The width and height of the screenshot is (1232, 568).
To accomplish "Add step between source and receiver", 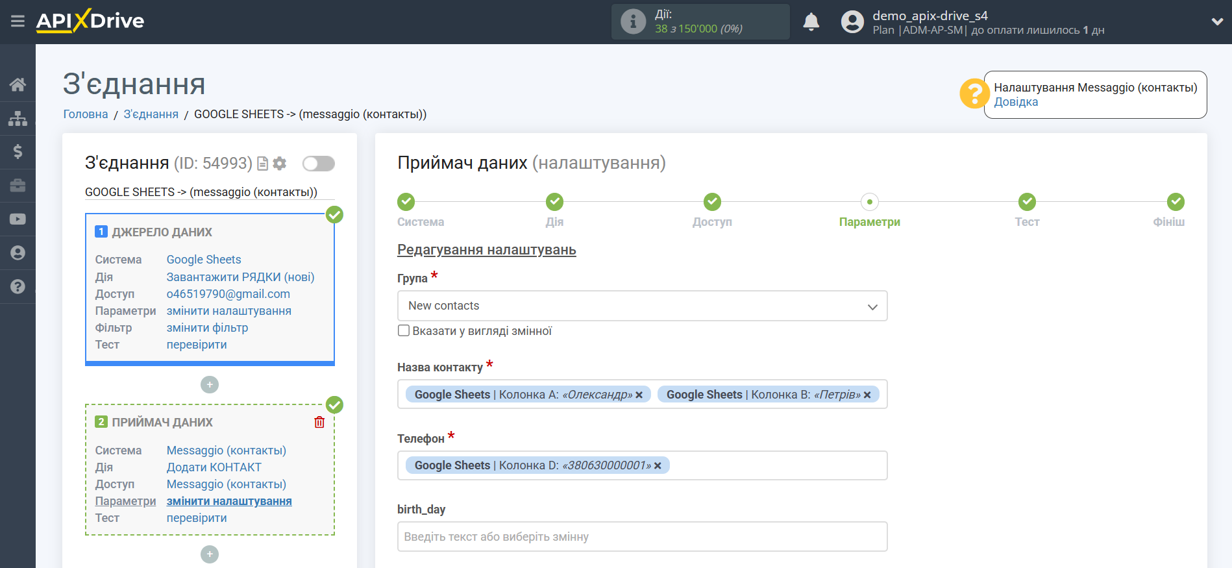I will click(x=210, y=385).
